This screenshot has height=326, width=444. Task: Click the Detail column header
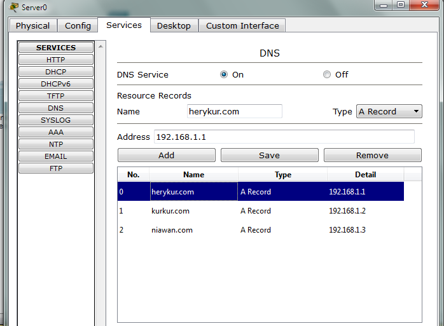(x=366, y=174)
